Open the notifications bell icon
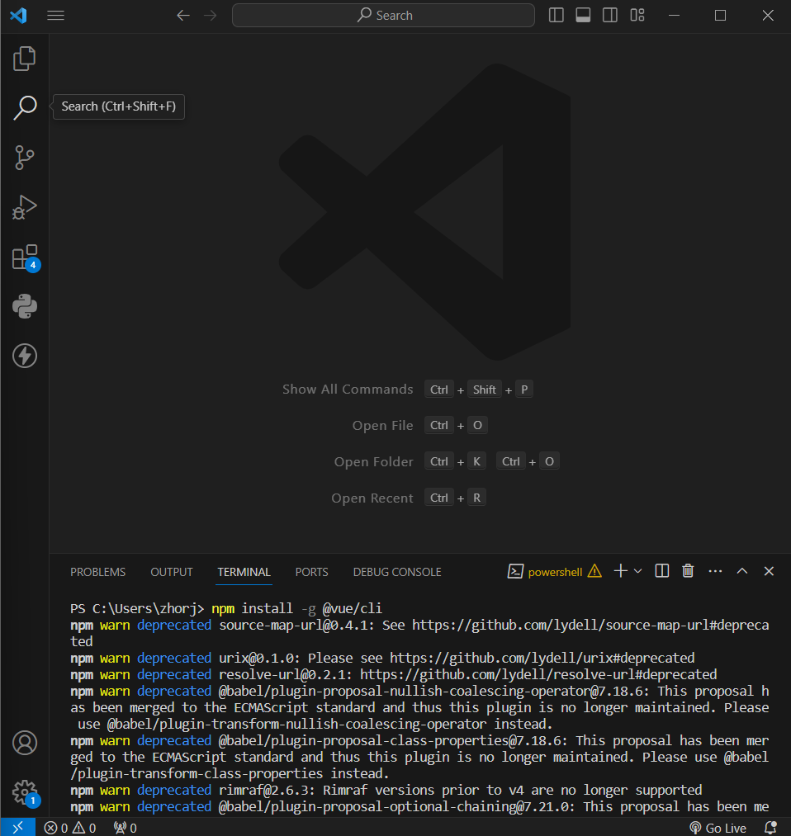Screen dimensions: 791x836 click(770, 828)
